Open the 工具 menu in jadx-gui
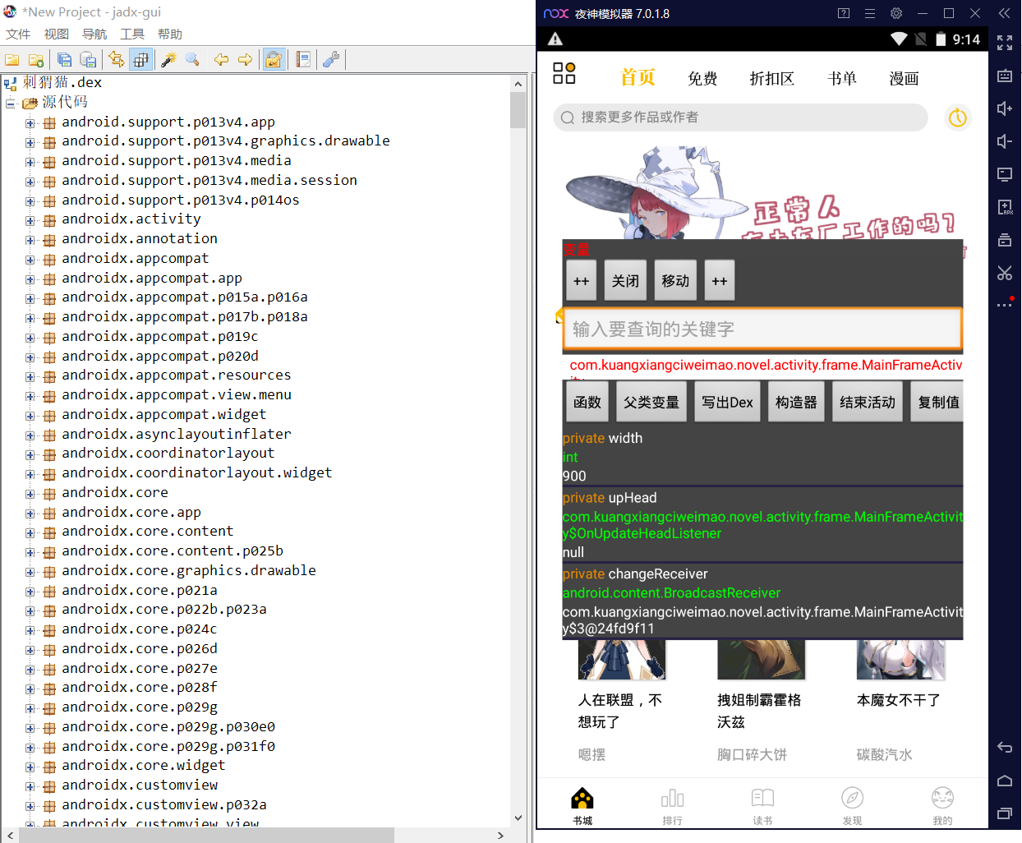 pos(132,34)
